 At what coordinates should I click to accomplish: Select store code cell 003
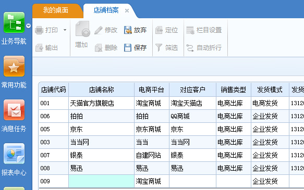[x=54, y=142]
